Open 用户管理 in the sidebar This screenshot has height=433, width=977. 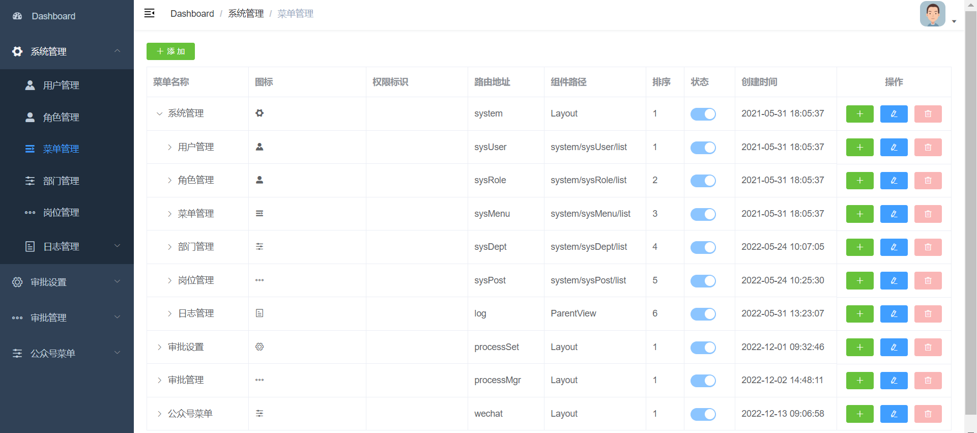tap(67, 85)
